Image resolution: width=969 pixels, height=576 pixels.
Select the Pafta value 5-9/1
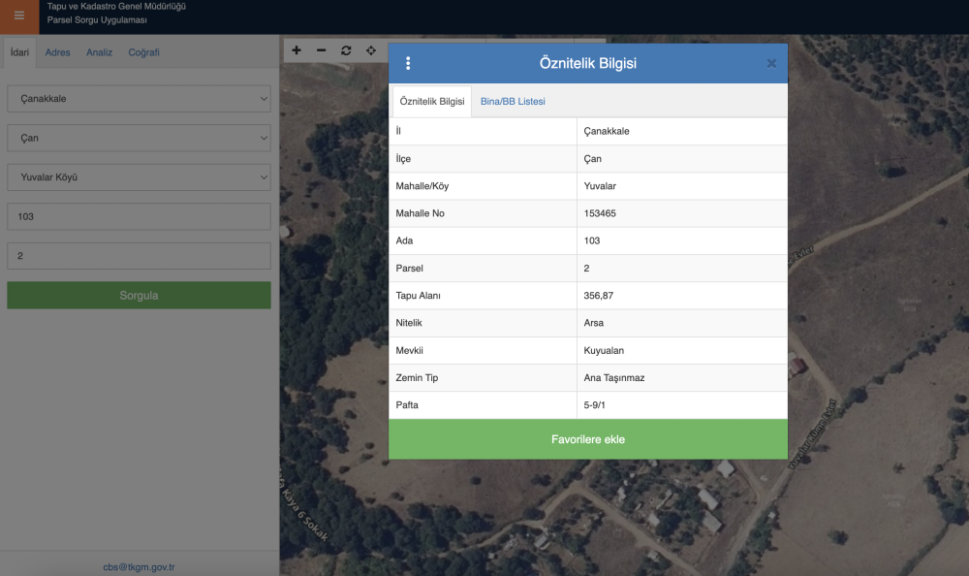tap(595, 405)
